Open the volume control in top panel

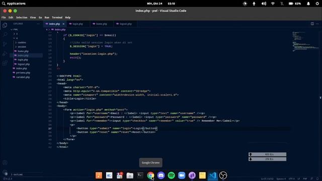(264, 4)
